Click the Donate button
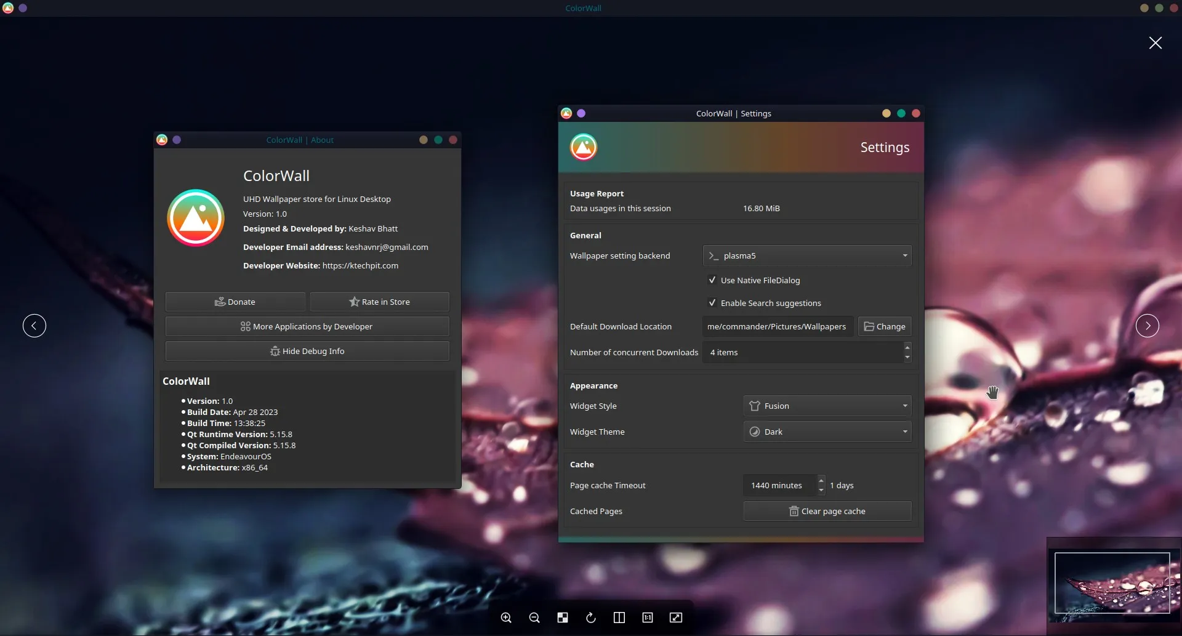 click(235, 301)
